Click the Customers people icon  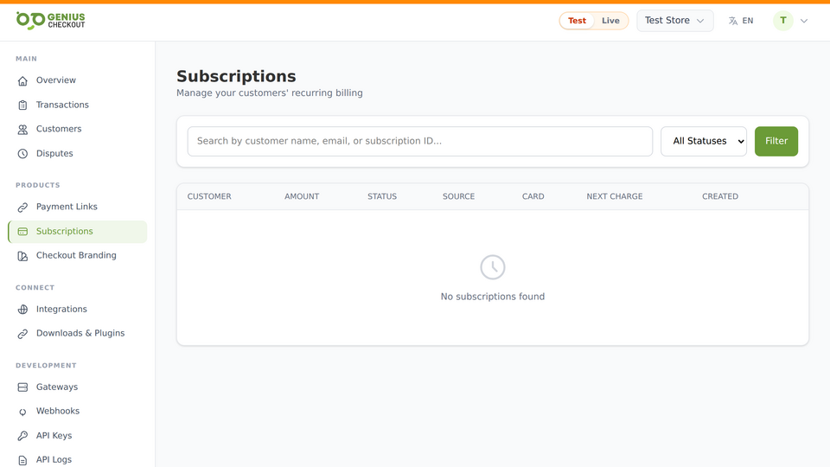(22, 130)
